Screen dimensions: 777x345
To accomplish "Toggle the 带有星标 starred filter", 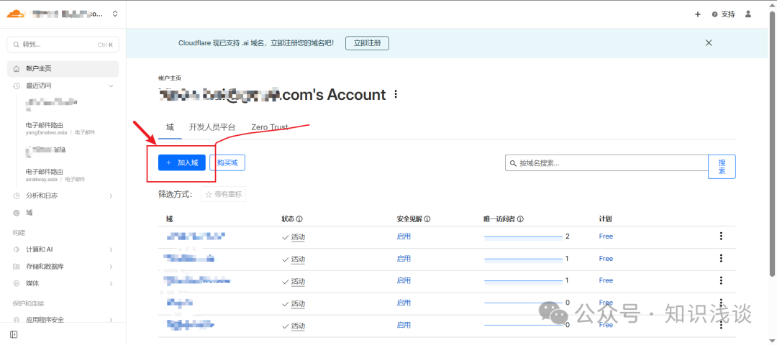I will [x=224, y=194].
